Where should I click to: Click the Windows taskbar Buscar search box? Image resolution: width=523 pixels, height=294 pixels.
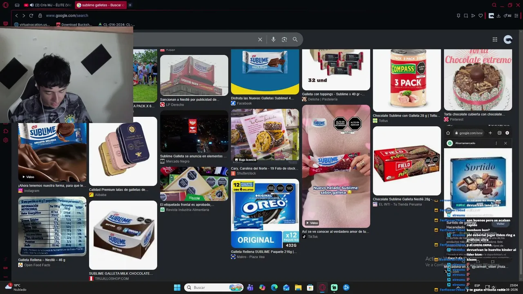214,287
